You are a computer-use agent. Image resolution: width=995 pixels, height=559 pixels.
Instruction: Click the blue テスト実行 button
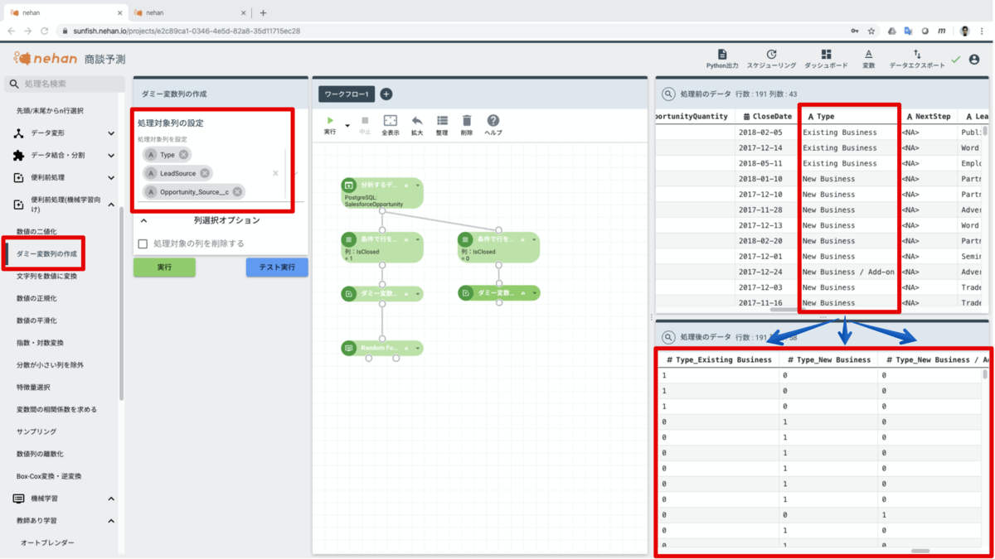click(x=277, y=267)
